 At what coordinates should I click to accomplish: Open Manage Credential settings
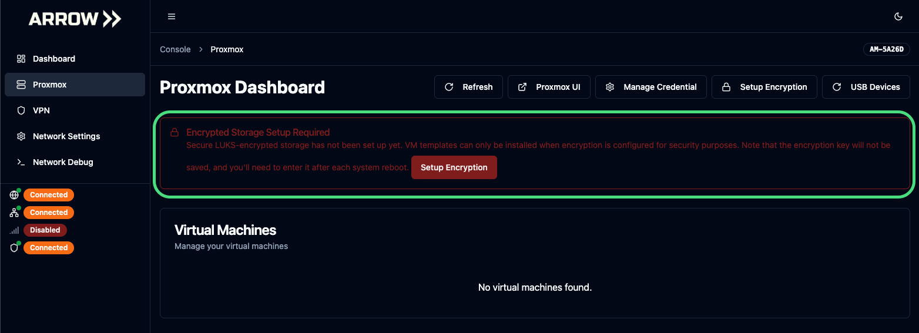(x=650, y=87)
